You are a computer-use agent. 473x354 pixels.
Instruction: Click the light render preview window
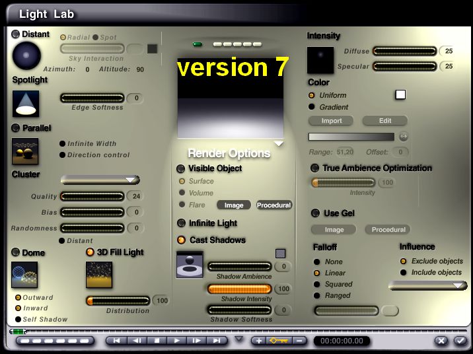pos(230,98)
